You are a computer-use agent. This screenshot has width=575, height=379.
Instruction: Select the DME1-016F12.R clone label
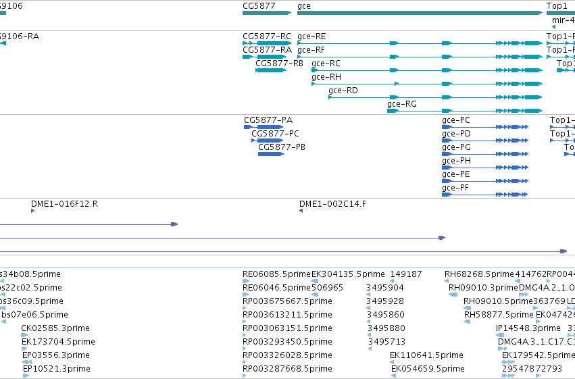(65, 204)
